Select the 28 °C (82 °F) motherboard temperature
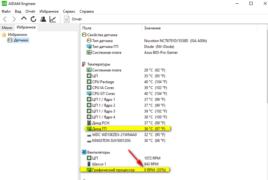Screen dimensions: 268x180 (155, 70)
